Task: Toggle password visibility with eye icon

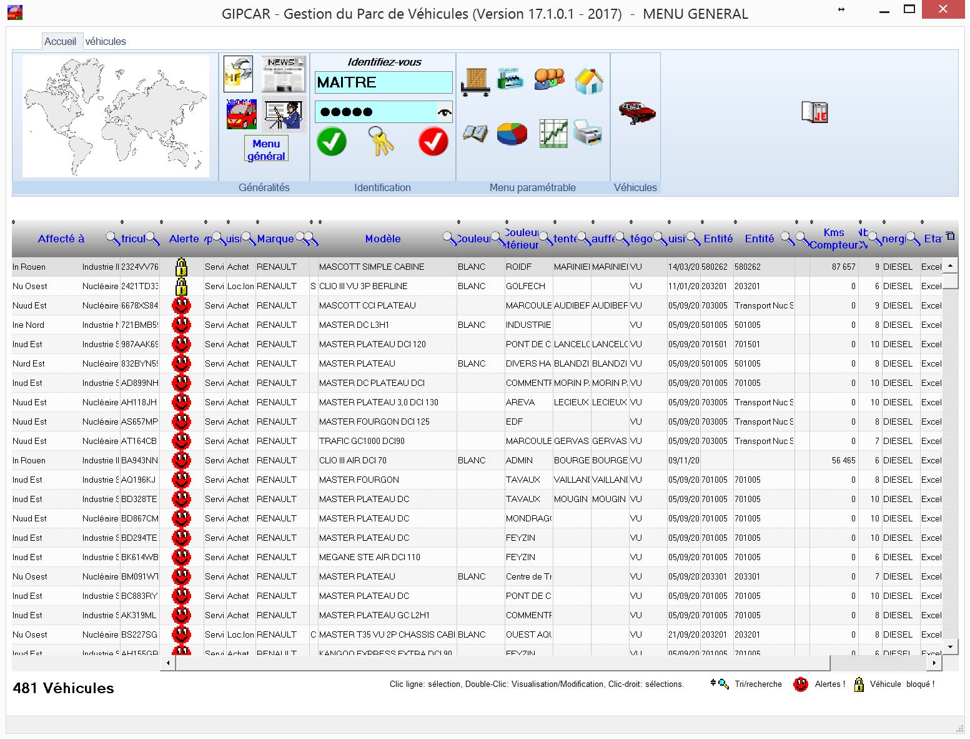Action: coord(444,112)
